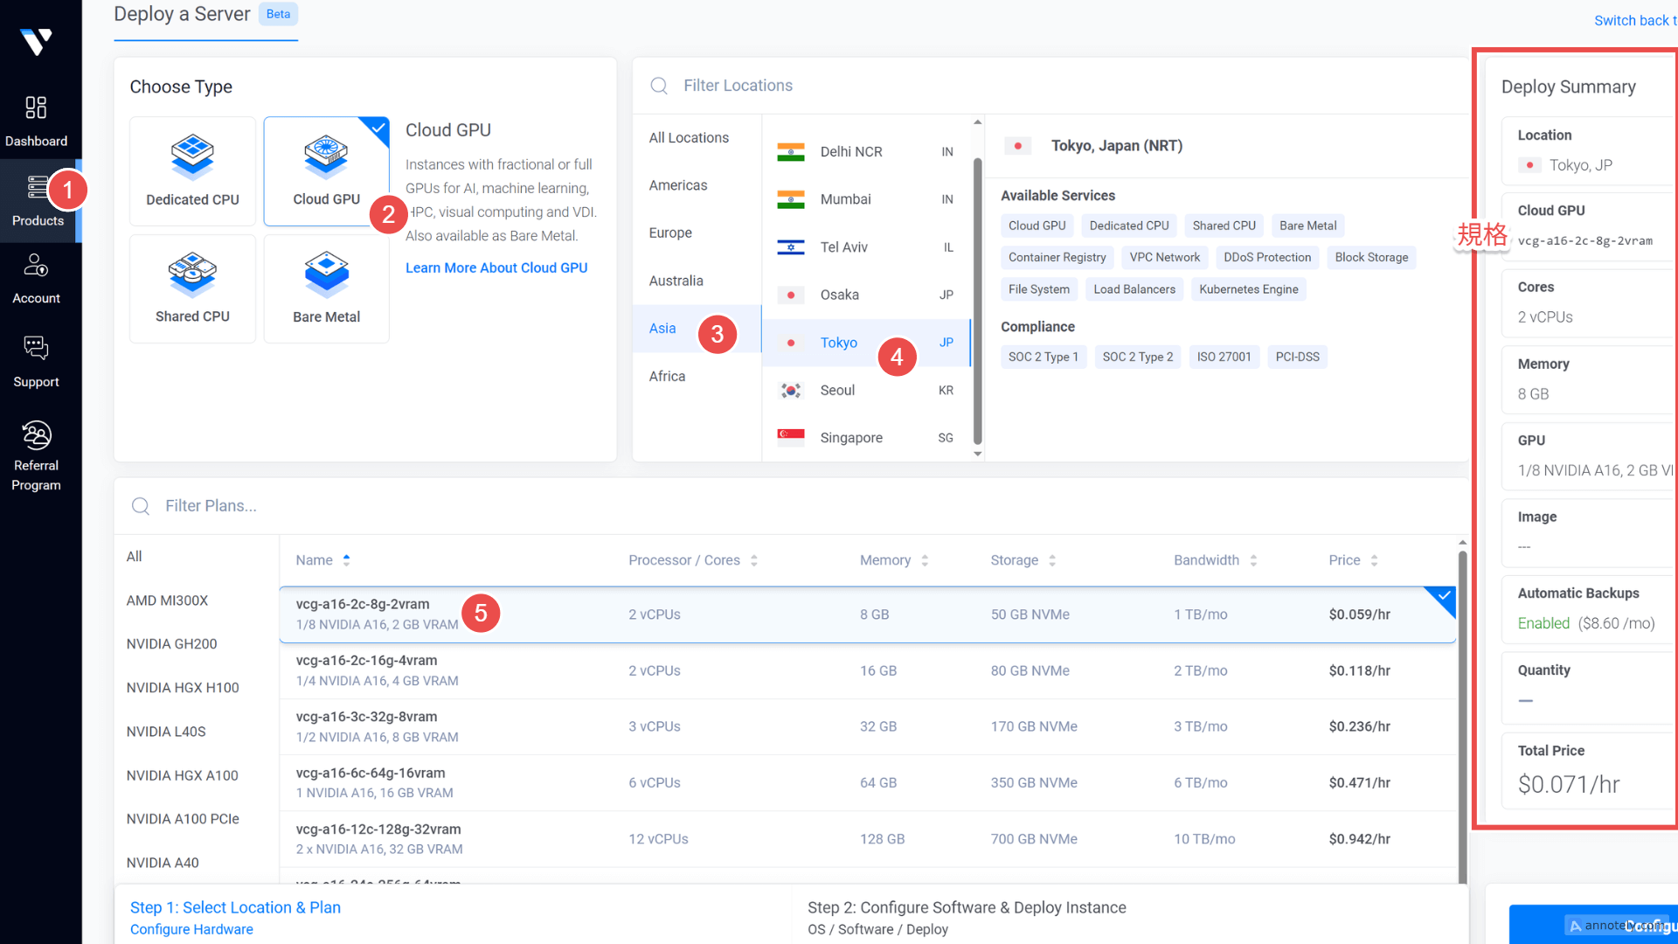Click the India flag beside Mumbai
The width and height of the screenshot is (1678, 944).
click(x=791, y=200)
